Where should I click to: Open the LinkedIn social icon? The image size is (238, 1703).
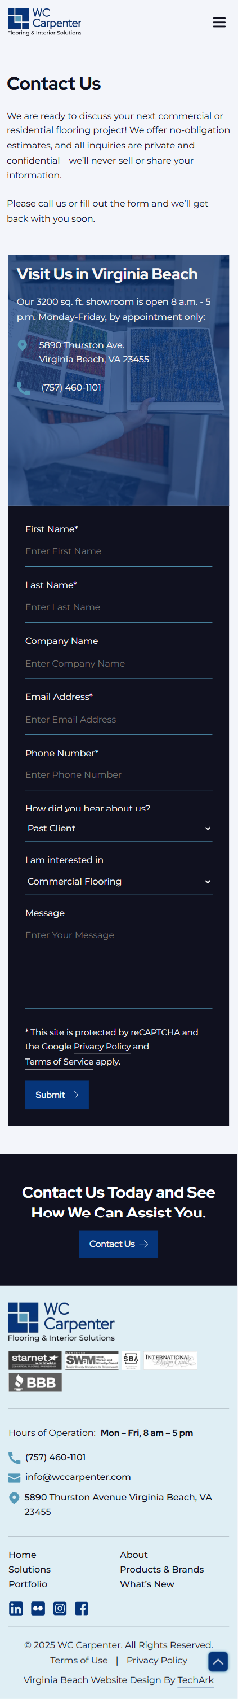click(16, 1609)
